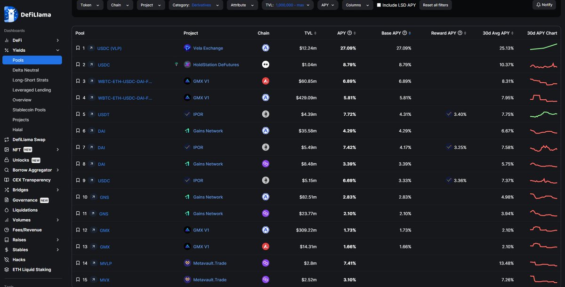Open the WBTC-ETH-USDC-DAI pool link in row 4

tap(125, 98)
